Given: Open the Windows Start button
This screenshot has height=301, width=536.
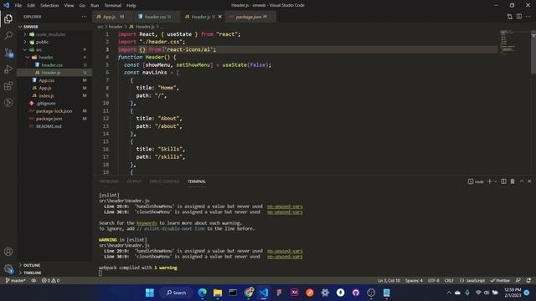Looking at the screenshot, I should 150,293.
